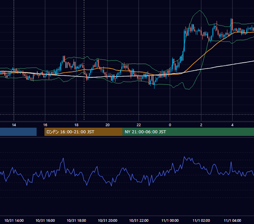This screenshot has height=224, width=254.
Task: Click the 22 hour label on chart axis
Action: coord(139,125)
